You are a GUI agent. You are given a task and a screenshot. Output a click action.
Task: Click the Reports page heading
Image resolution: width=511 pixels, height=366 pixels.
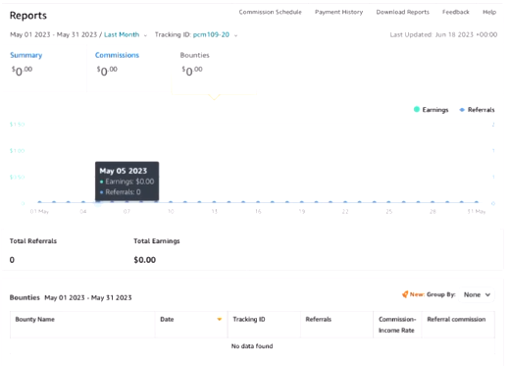tap(28, 16)
